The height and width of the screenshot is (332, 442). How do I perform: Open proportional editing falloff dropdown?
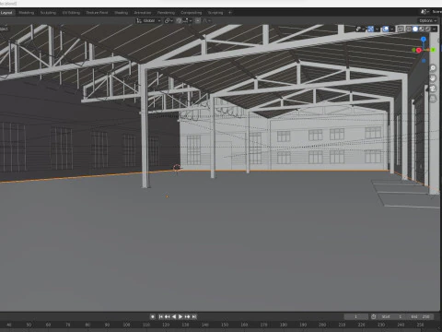tap(206, 20)
